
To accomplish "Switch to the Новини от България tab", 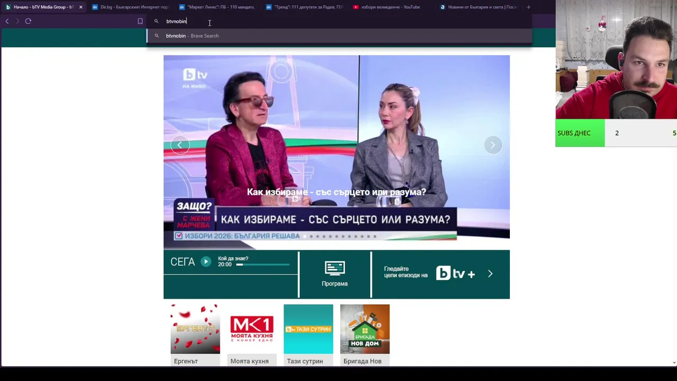I will click(478, 7).
